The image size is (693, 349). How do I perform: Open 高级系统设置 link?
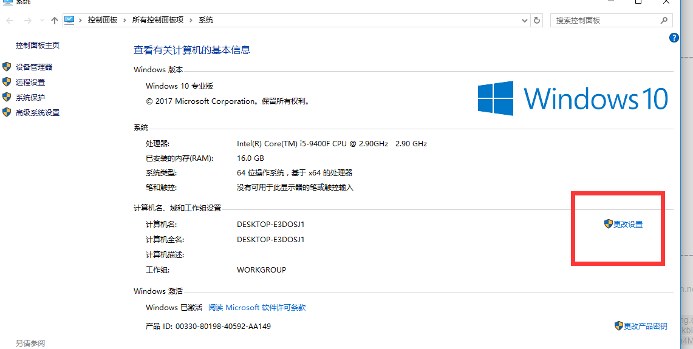coord(38,113)
